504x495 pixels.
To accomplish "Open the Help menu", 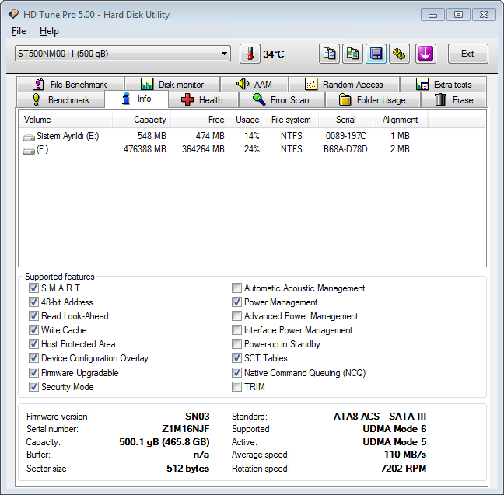I will click(49, 31).
